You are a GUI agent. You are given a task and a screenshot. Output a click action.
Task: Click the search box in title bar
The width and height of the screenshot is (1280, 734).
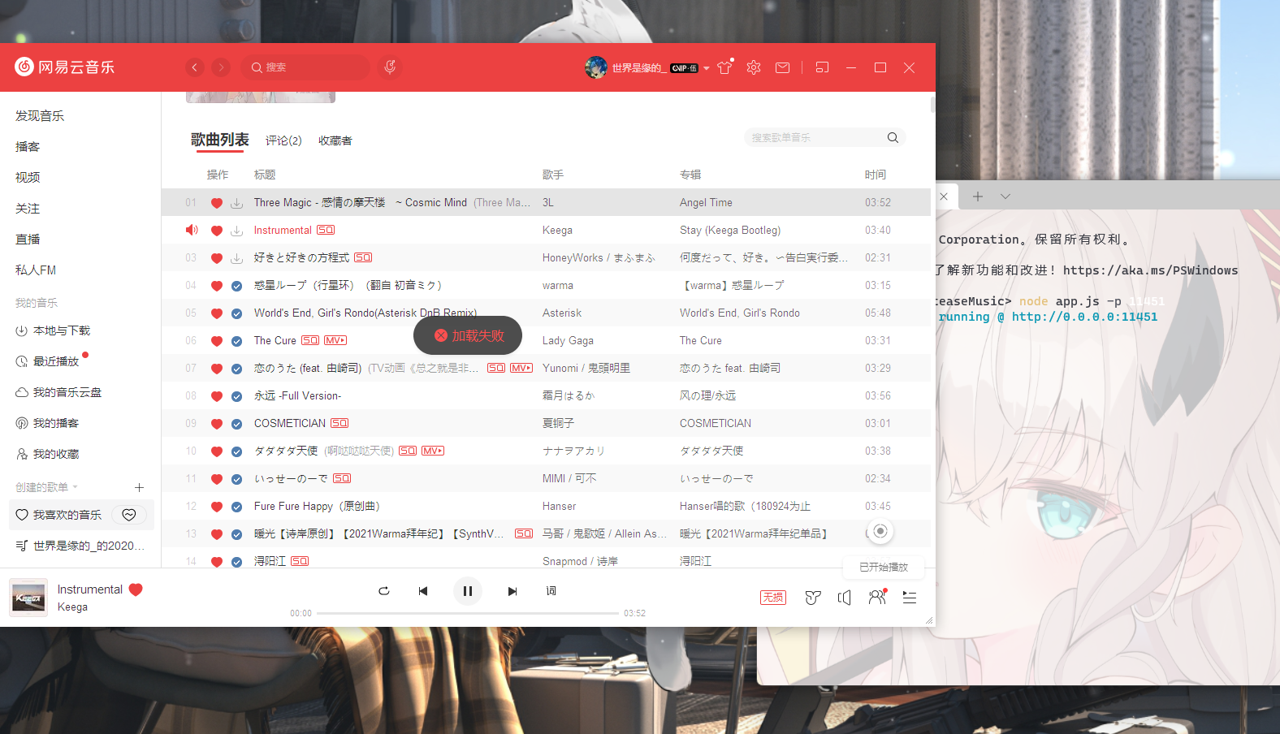[x=305, y=67]
